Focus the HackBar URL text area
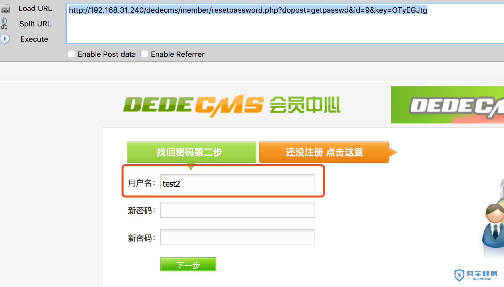The height and width of the screenshot is (287, 504). (x=285, y=23)
